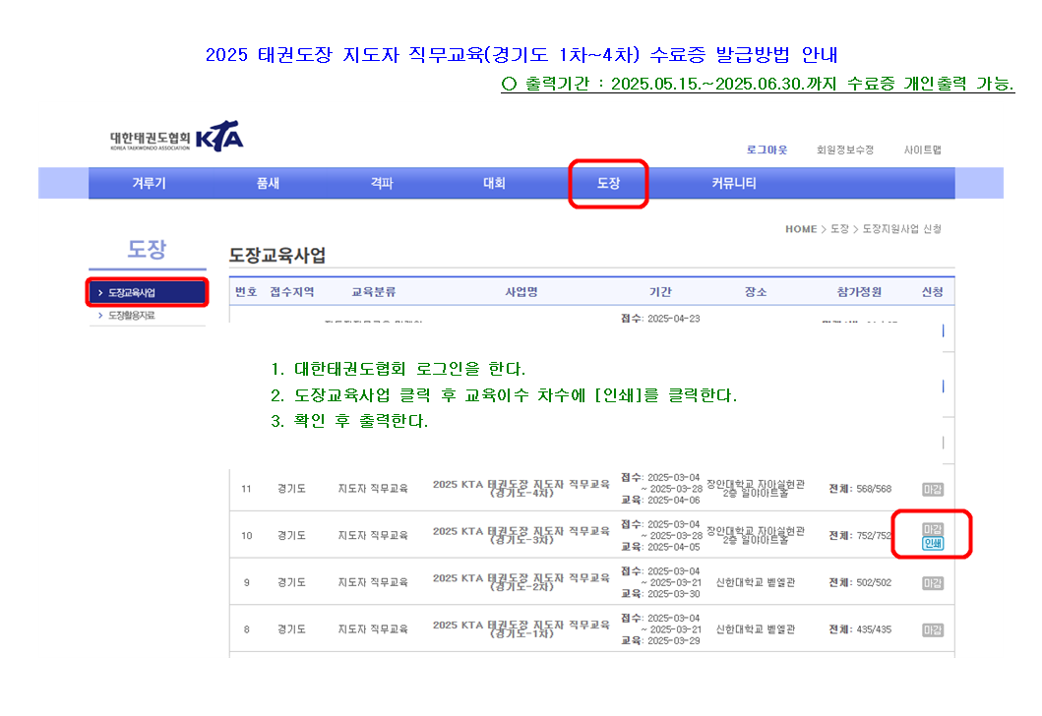Click 도장 in the breadcrumb

pos(839,229)
